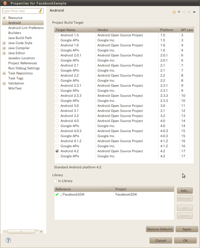Viewport: 200px width, 248px height.
Task: Check the Android 3.2 target checkbox
Action: pyautogui.click(x=57, y=116)
